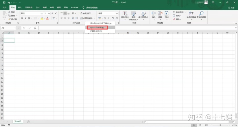Open the font color dropdown arrow
This screenshot has height=127, width=238.
[x=50, y=18]
